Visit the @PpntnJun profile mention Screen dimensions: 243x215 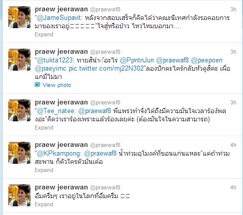[x=137, y=60]
